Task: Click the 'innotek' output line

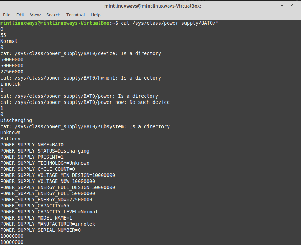Action: (x=10, y=84)
